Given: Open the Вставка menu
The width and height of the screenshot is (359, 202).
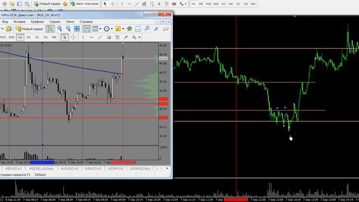Looking at the screenshot, I should [19, 21].
